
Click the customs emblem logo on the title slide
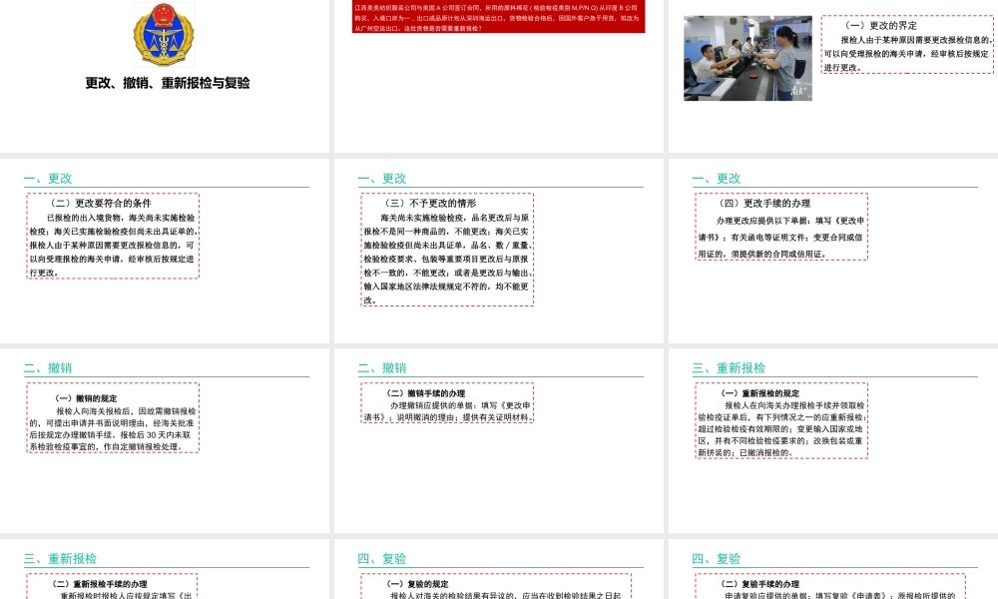[164, 36]
